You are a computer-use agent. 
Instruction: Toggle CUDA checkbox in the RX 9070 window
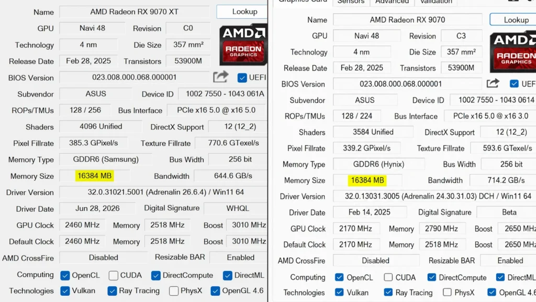click(388, 277)
